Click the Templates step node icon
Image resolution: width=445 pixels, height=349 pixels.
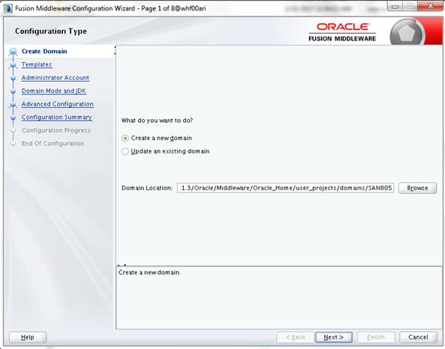click(13, 65)
